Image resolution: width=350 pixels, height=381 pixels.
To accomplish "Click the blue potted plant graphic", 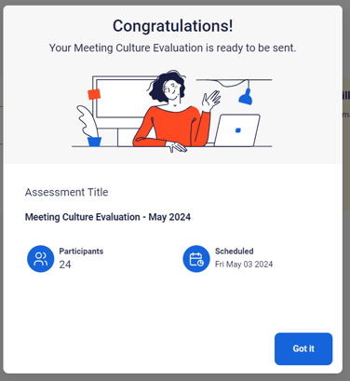I will coord(89,126).
